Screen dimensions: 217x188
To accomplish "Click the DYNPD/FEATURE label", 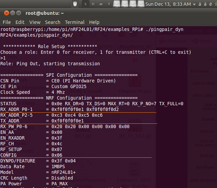I will (18, 161).
